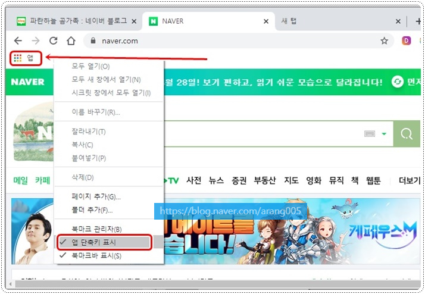Select 복사(C) menu entry

(x=109, y=145)
